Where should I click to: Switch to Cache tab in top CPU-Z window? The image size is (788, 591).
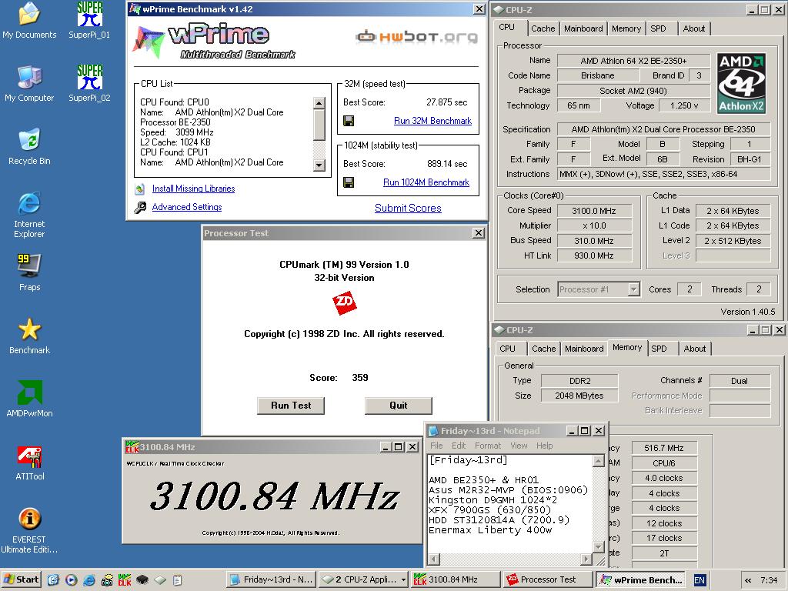pyautogui.click(x=543, y=28)
